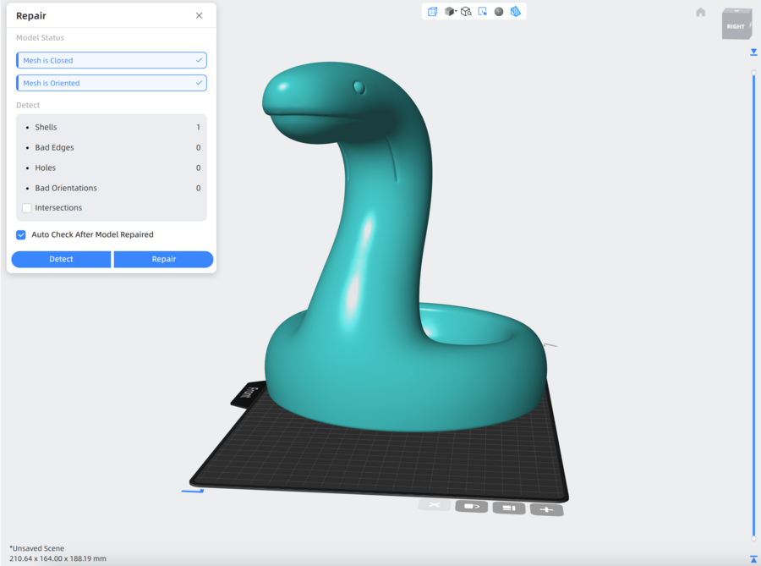The height and width of the screenshot is (566, 761).
Task: Click the Repair button
Action: click(163, 259)
